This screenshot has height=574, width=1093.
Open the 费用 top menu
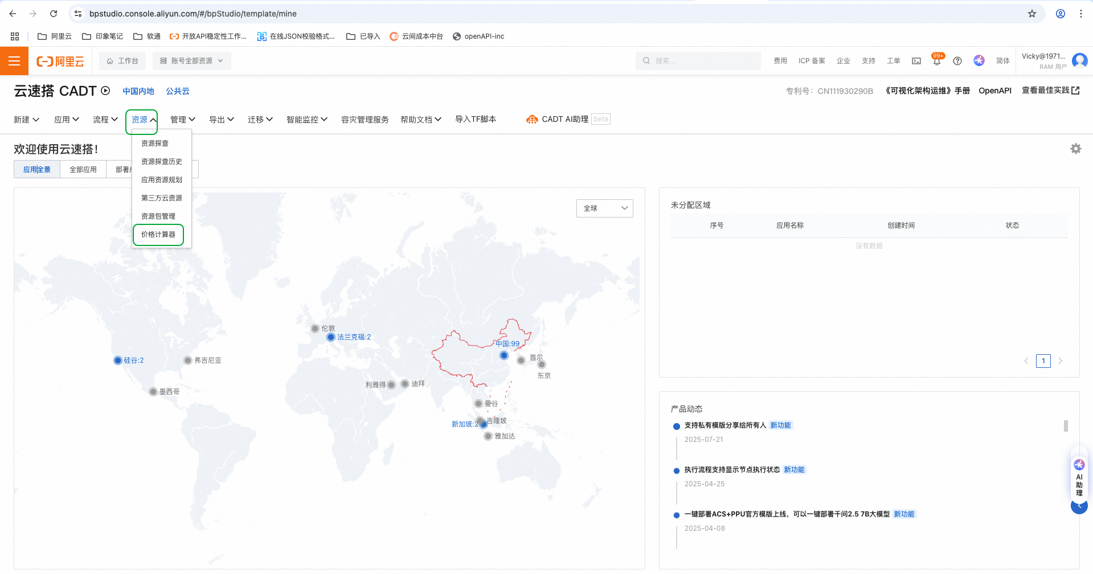click(780, 61)
